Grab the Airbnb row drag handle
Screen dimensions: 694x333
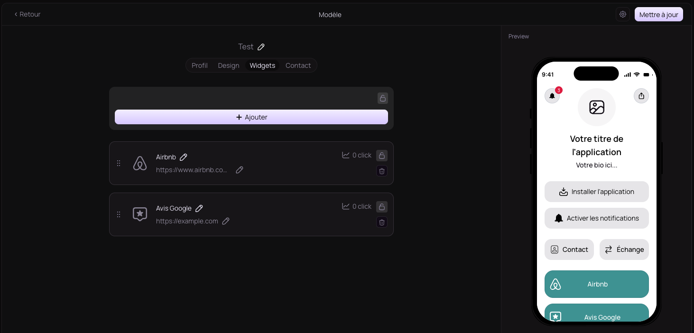[119, 163]
